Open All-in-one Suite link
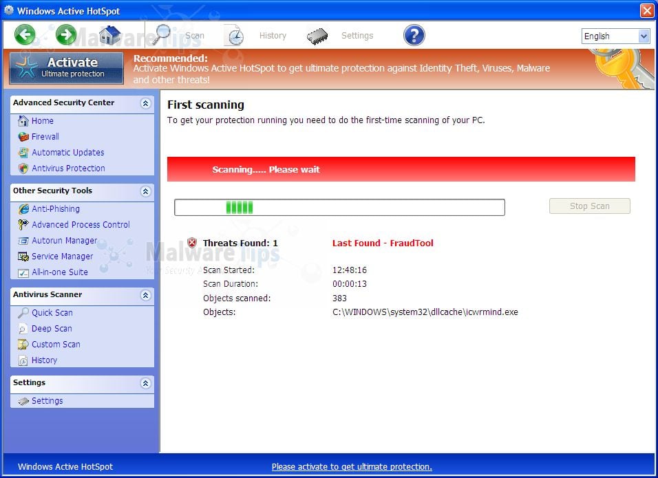658x478 pixels. pos(60,272)
